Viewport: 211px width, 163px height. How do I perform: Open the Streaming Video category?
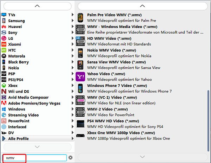point(38,115)
